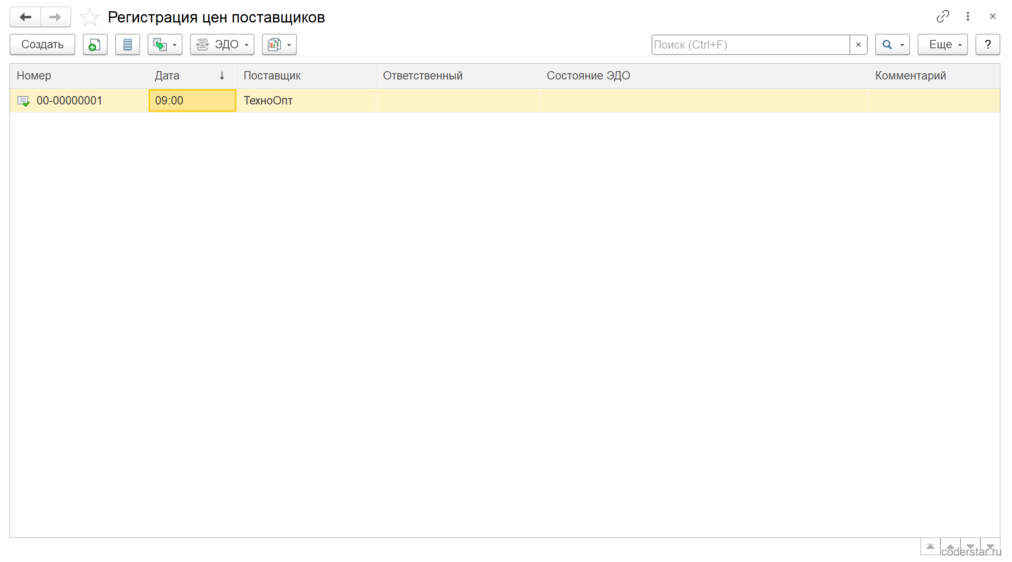Go forward with the right arrow button
This screenshot has width=1012, height=562.
(x=55, y=17)
